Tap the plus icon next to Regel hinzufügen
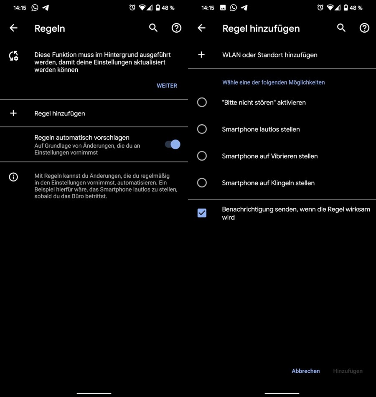Viewport: 376px width, 397px height. coord(13,113)
